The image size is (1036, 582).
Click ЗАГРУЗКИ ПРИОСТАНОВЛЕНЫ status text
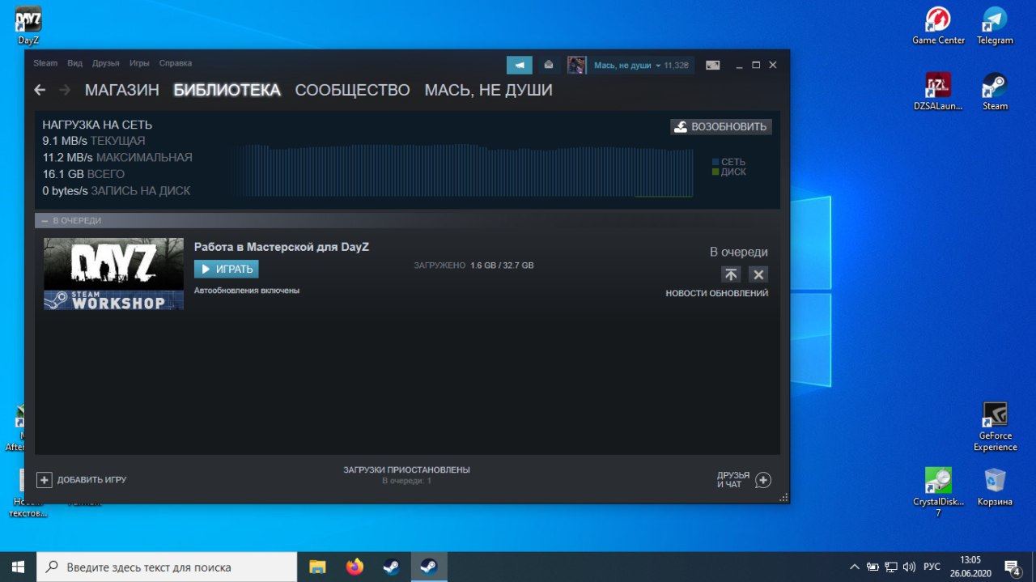pos(406,469)
